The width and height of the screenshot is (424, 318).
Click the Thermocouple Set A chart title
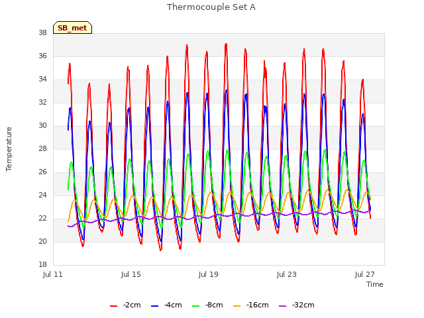[x=211, y=7]
